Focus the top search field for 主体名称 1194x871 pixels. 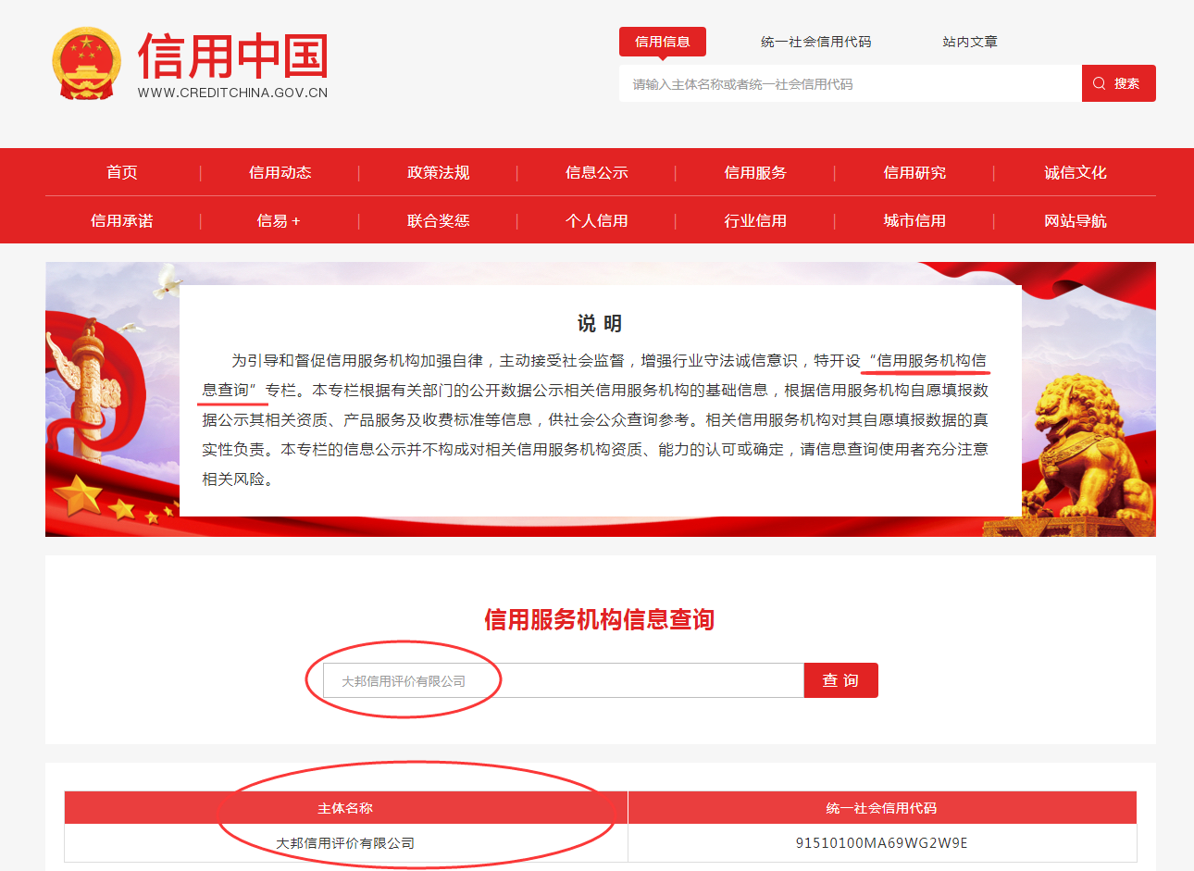tap(851, 83)
